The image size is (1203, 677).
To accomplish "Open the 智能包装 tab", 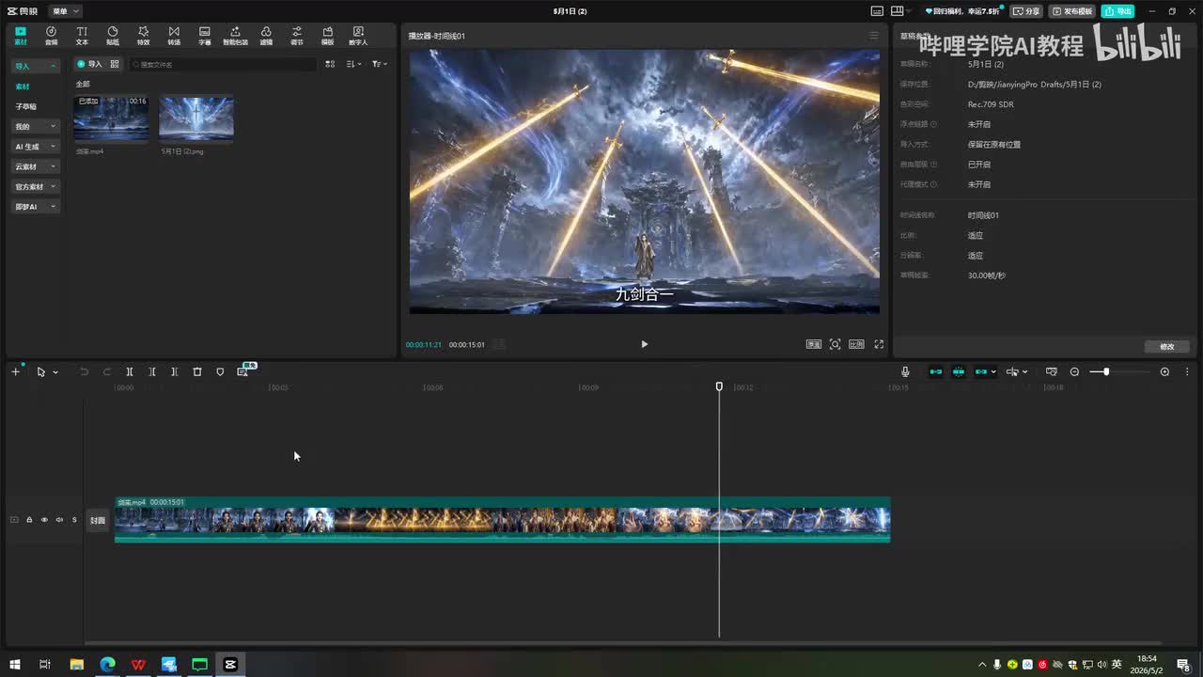I will point(235,36).
